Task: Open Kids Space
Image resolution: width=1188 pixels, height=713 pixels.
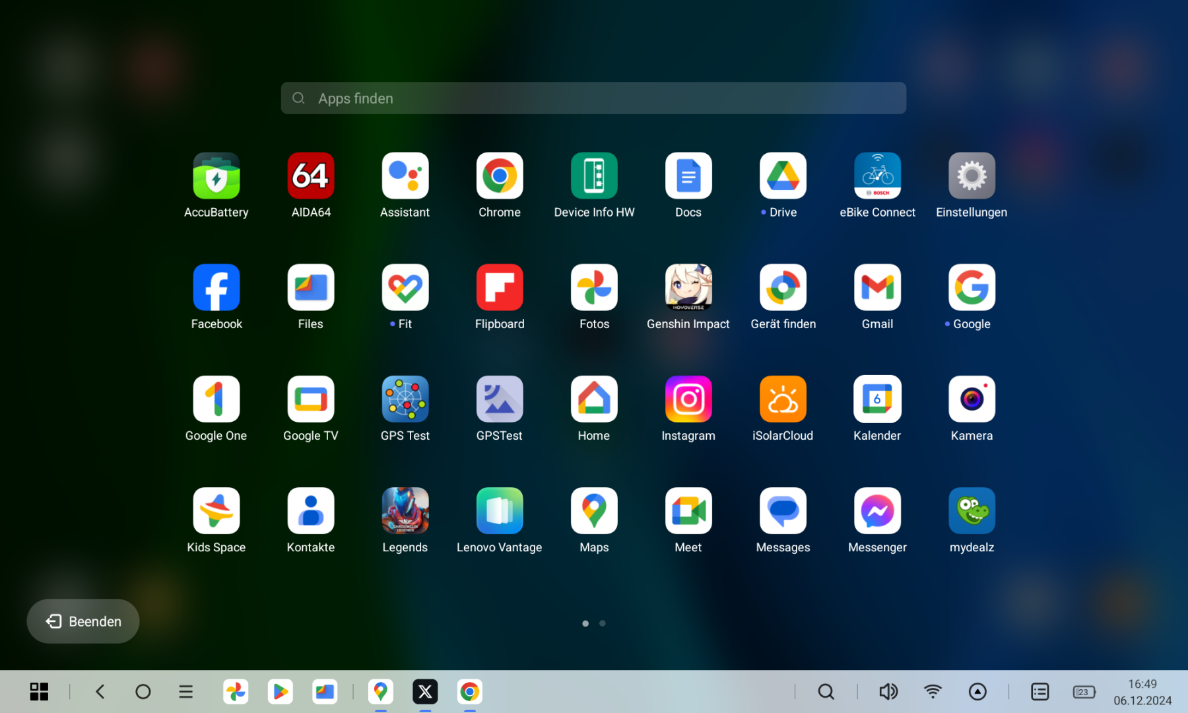Action: [216, 510]
